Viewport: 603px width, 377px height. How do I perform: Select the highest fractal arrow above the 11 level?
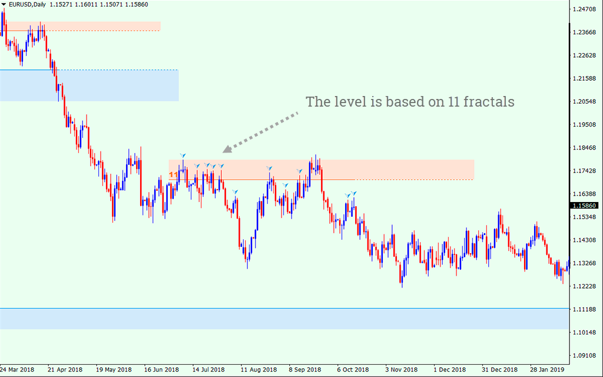coord(183,156)
